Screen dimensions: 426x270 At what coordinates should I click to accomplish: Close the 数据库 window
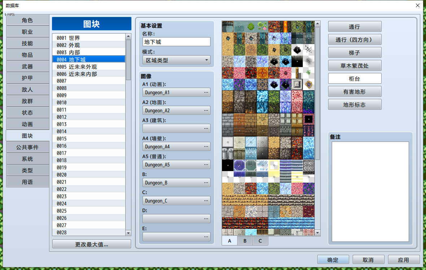click(418, 5)
